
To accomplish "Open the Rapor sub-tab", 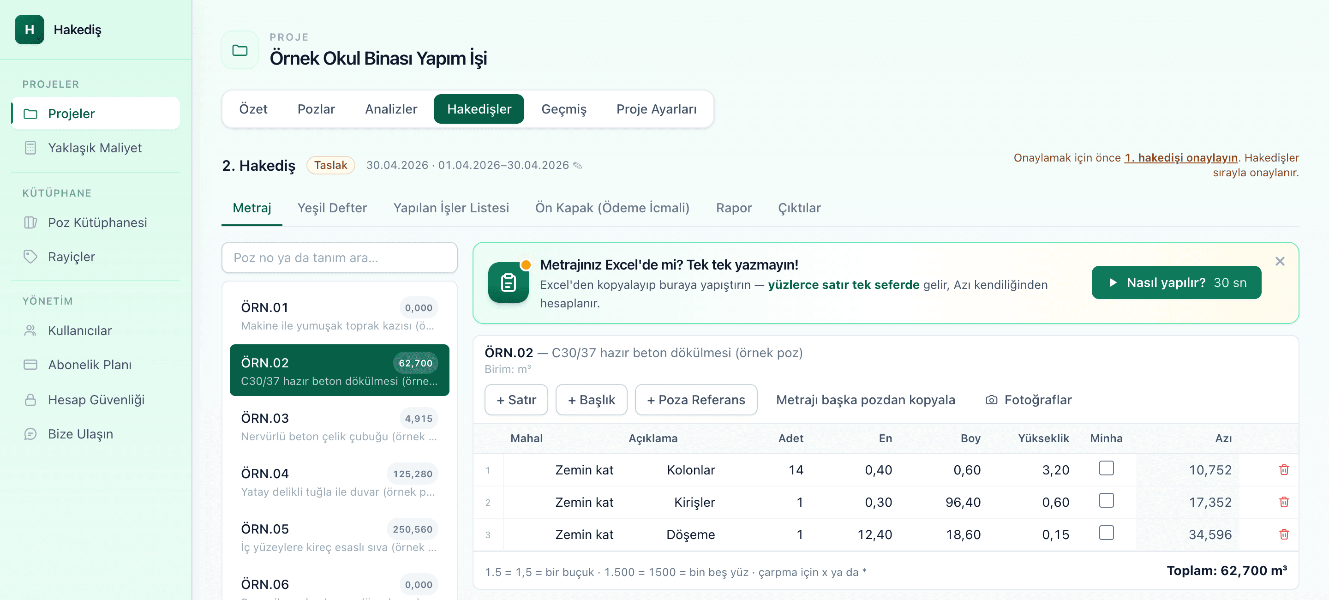I will (734, 208).
